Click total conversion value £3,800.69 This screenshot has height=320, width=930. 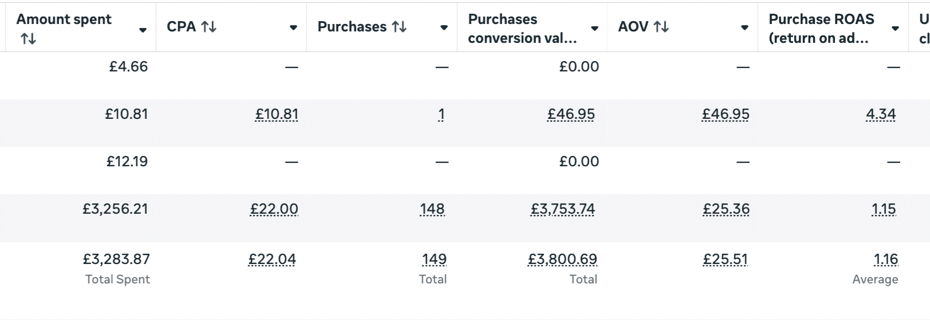pos(562,259)
